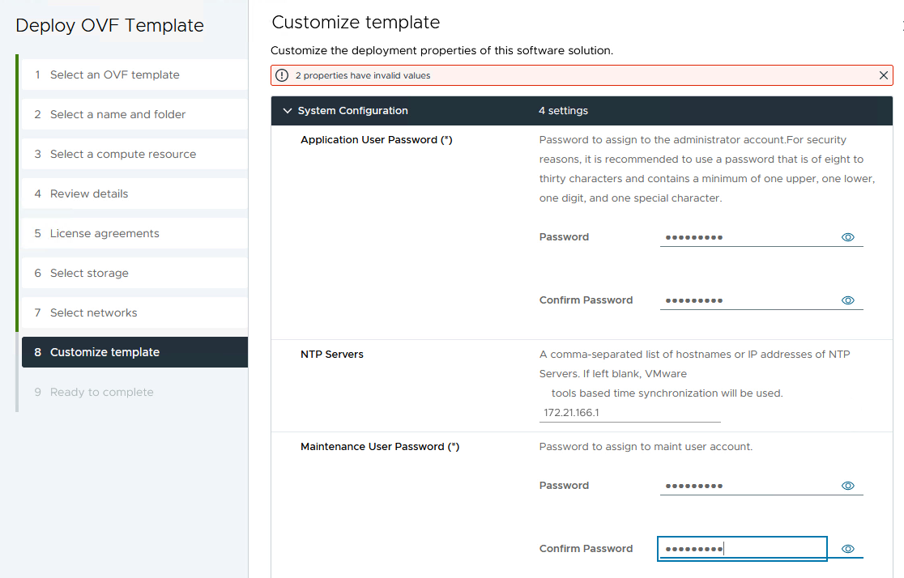This screenshot has height=578, width=904.
Task: Reveal Maintenance User Confirm Password text
Action: click(848, 549)
